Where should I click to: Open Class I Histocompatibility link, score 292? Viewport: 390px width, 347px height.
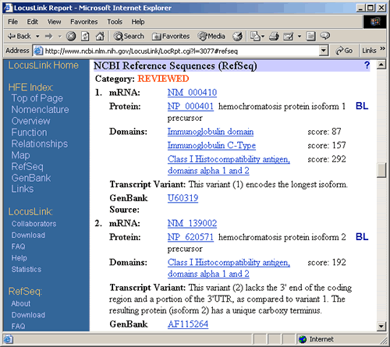tap(229, 165)
